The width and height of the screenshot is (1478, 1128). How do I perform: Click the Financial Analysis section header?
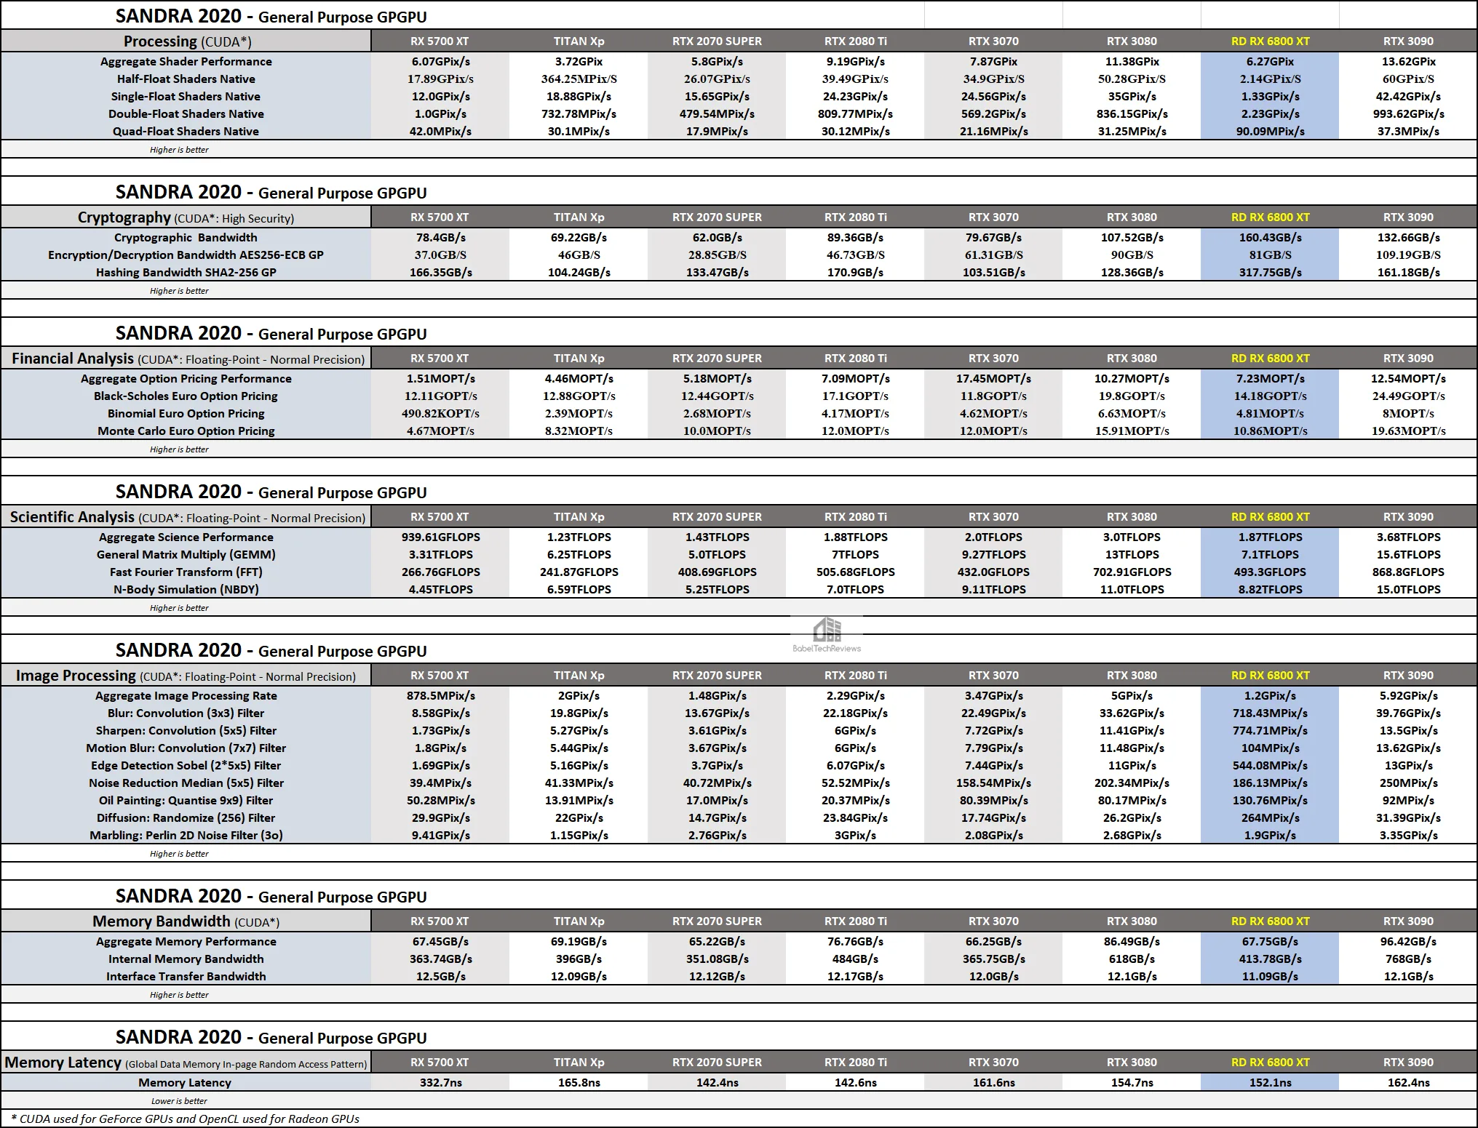[188, 359]
